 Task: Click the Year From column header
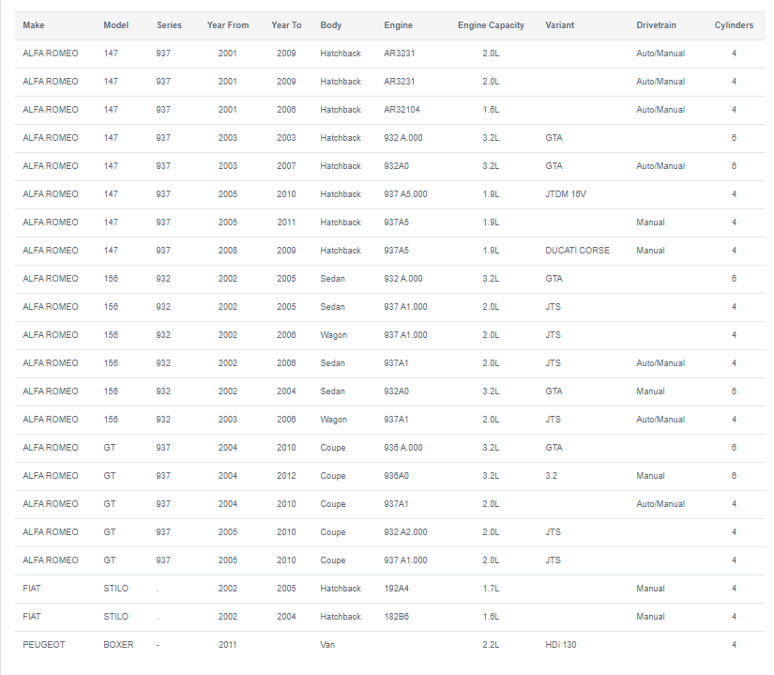click(x=228, y=25)
